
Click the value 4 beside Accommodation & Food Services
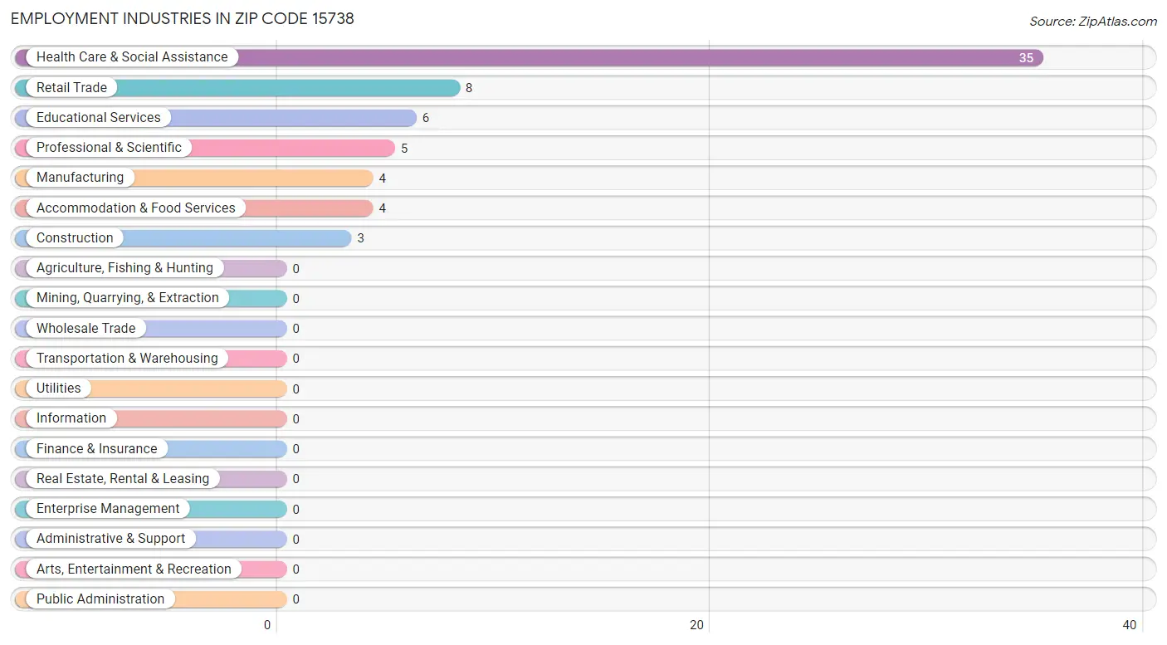(383, 208)
